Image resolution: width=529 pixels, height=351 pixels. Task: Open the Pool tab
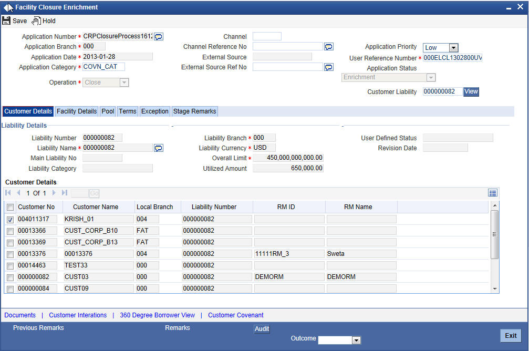point(108,111)
